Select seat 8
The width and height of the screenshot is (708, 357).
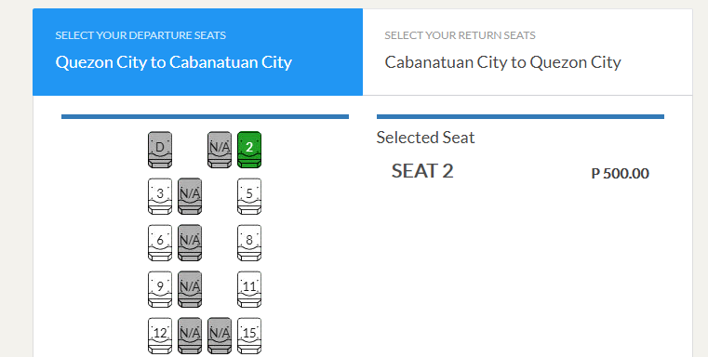pos(249,243)
